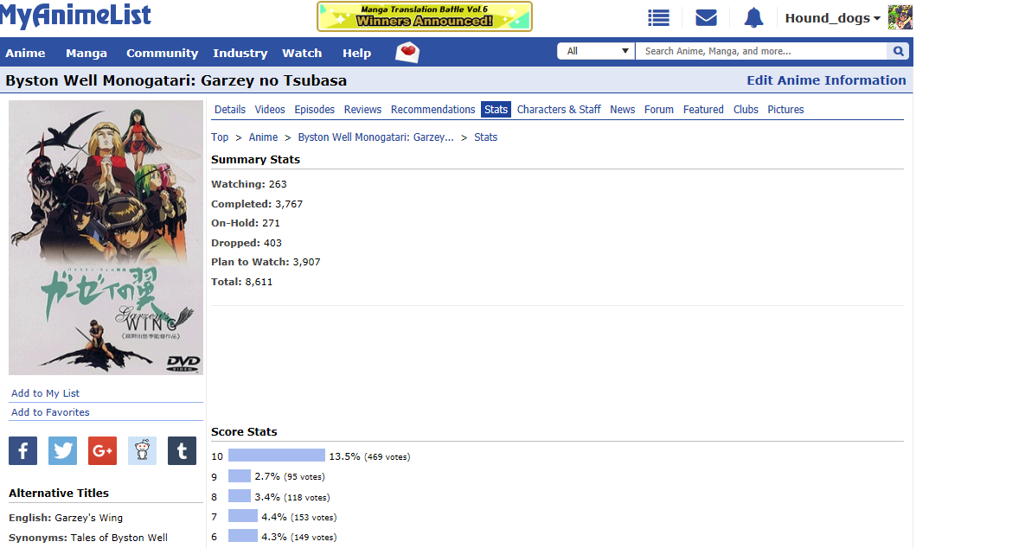Image resolution: width=1025 pixels, height=548 pixels.
Task: Open the Hound_dogs user dropdown
Action: [x=832, y=18]
